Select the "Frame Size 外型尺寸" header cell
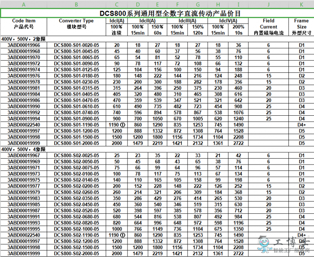Viewport: 314px width, 257px height. [x=301, y=27]
